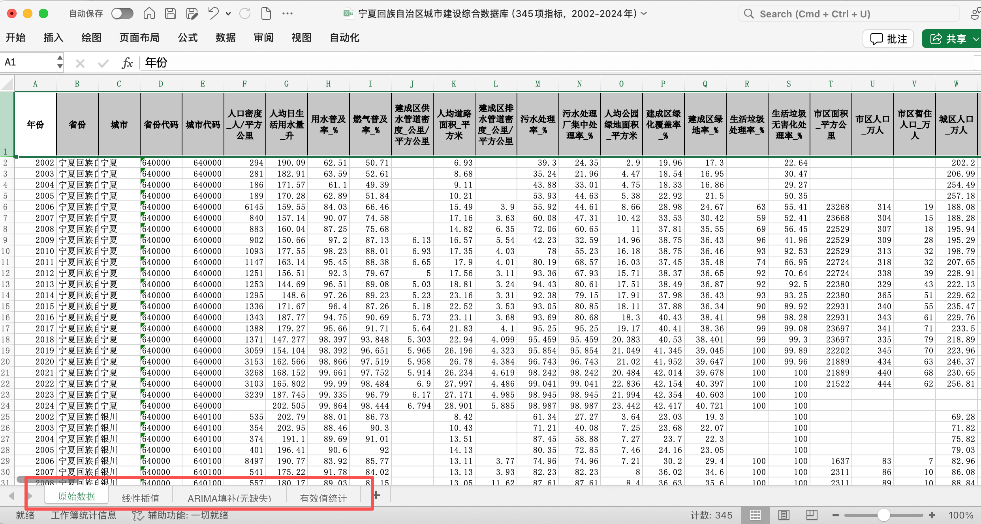981x524 pixels.
Task: Click the fx insert function icon
Action: pos(127,63)
